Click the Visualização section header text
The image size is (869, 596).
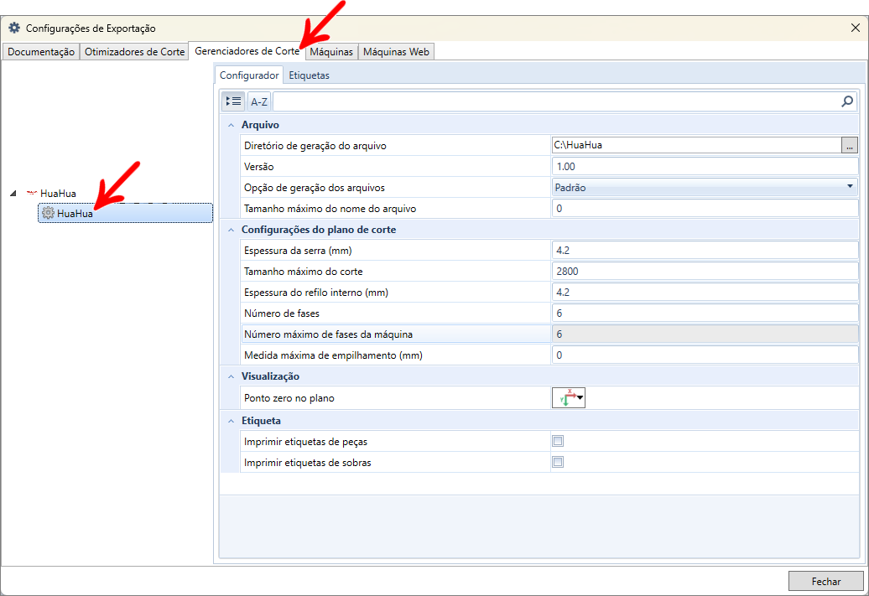coord(270,376)
